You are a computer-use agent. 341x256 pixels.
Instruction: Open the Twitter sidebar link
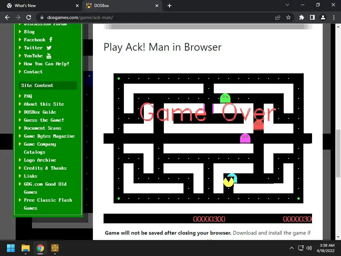click(x=33, y=48)
